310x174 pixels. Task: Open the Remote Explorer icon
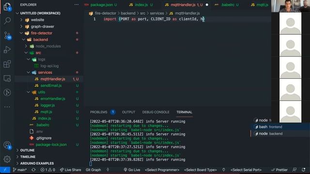tap(7, 78)
